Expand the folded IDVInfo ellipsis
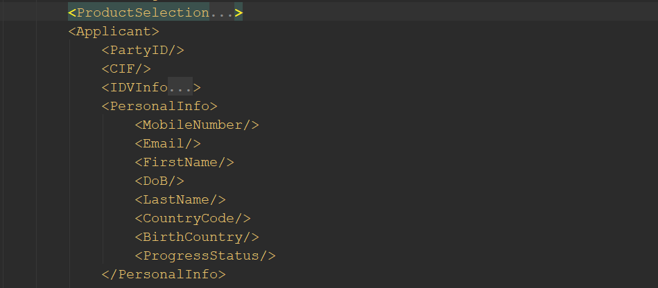Screen dimensions: 658x288 180,87
